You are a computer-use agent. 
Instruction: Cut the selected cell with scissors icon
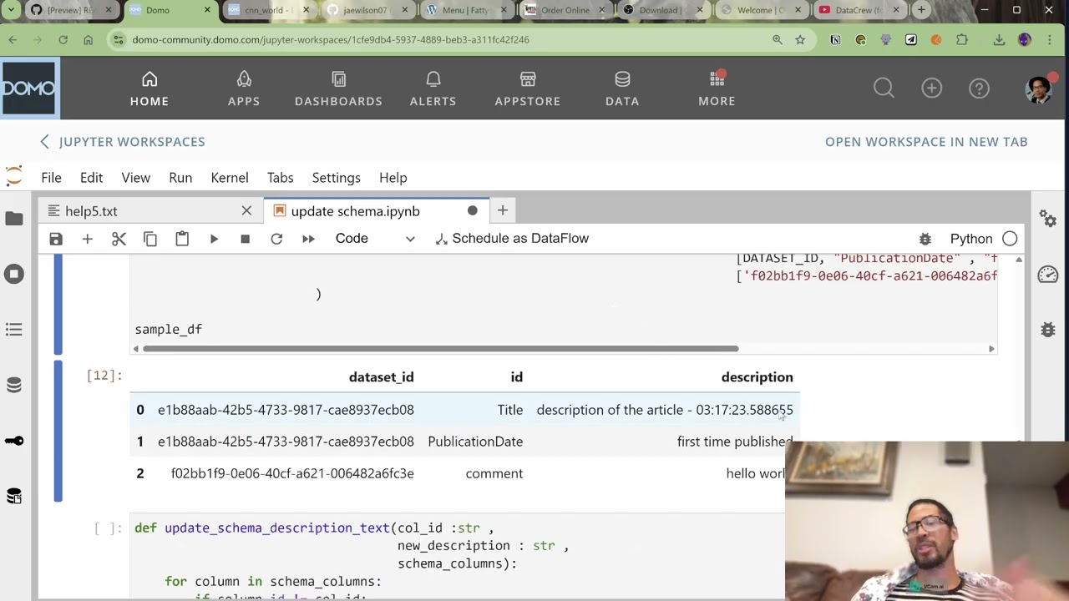click(x=119, y=239)
